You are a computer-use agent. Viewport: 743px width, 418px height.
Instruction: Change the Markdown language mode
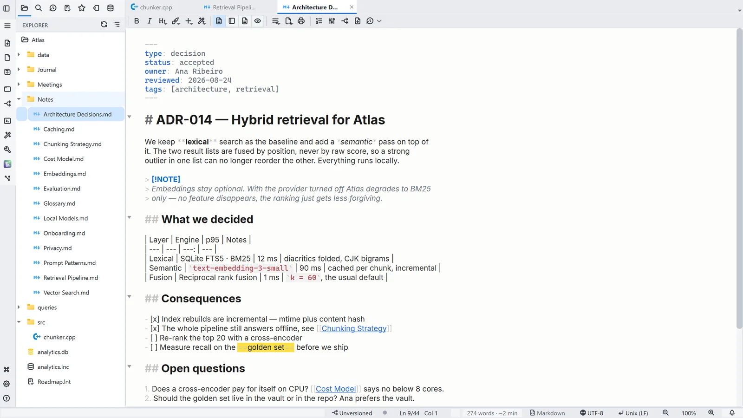pos(547,413)
